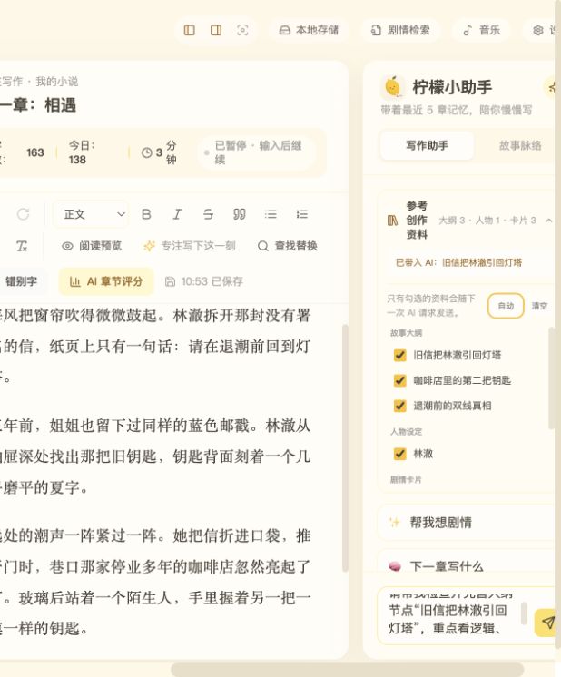
Task: Click the eye icon on 阅读预览
Action: pyautogui.click(x=67, y=246)
